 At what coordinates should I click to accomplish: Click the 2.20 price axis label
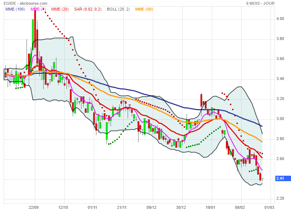[280, 199]
